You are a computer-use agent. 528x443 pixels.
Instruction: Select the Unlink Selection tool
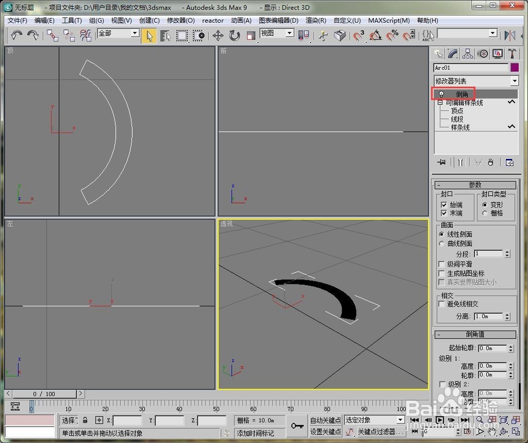69,35
